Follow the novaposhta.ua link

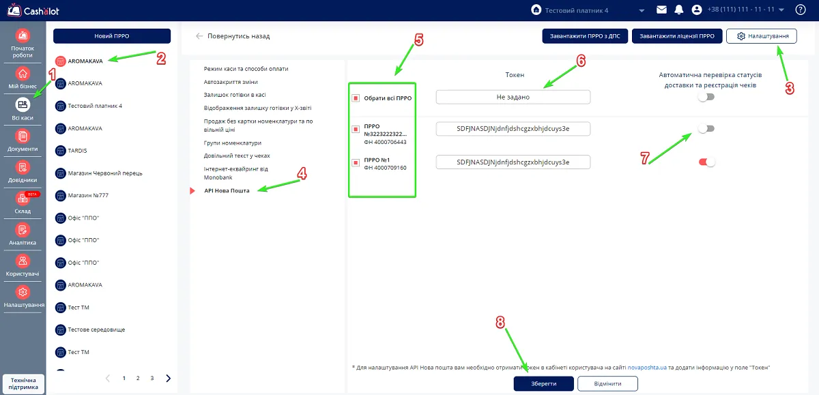[x=646, y=367]
